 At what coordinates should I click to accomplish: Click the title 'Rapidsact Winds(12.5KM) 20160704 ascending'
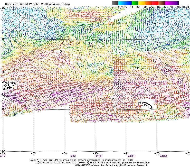click(x=37, y=4)
